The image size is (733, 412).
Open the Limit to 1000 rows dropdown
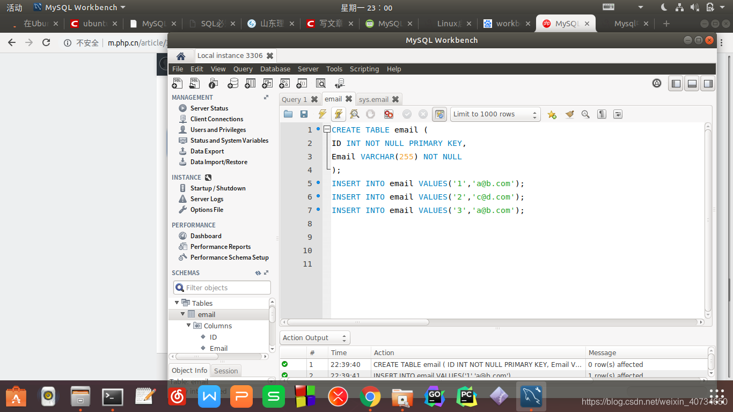tap(495, 114)
